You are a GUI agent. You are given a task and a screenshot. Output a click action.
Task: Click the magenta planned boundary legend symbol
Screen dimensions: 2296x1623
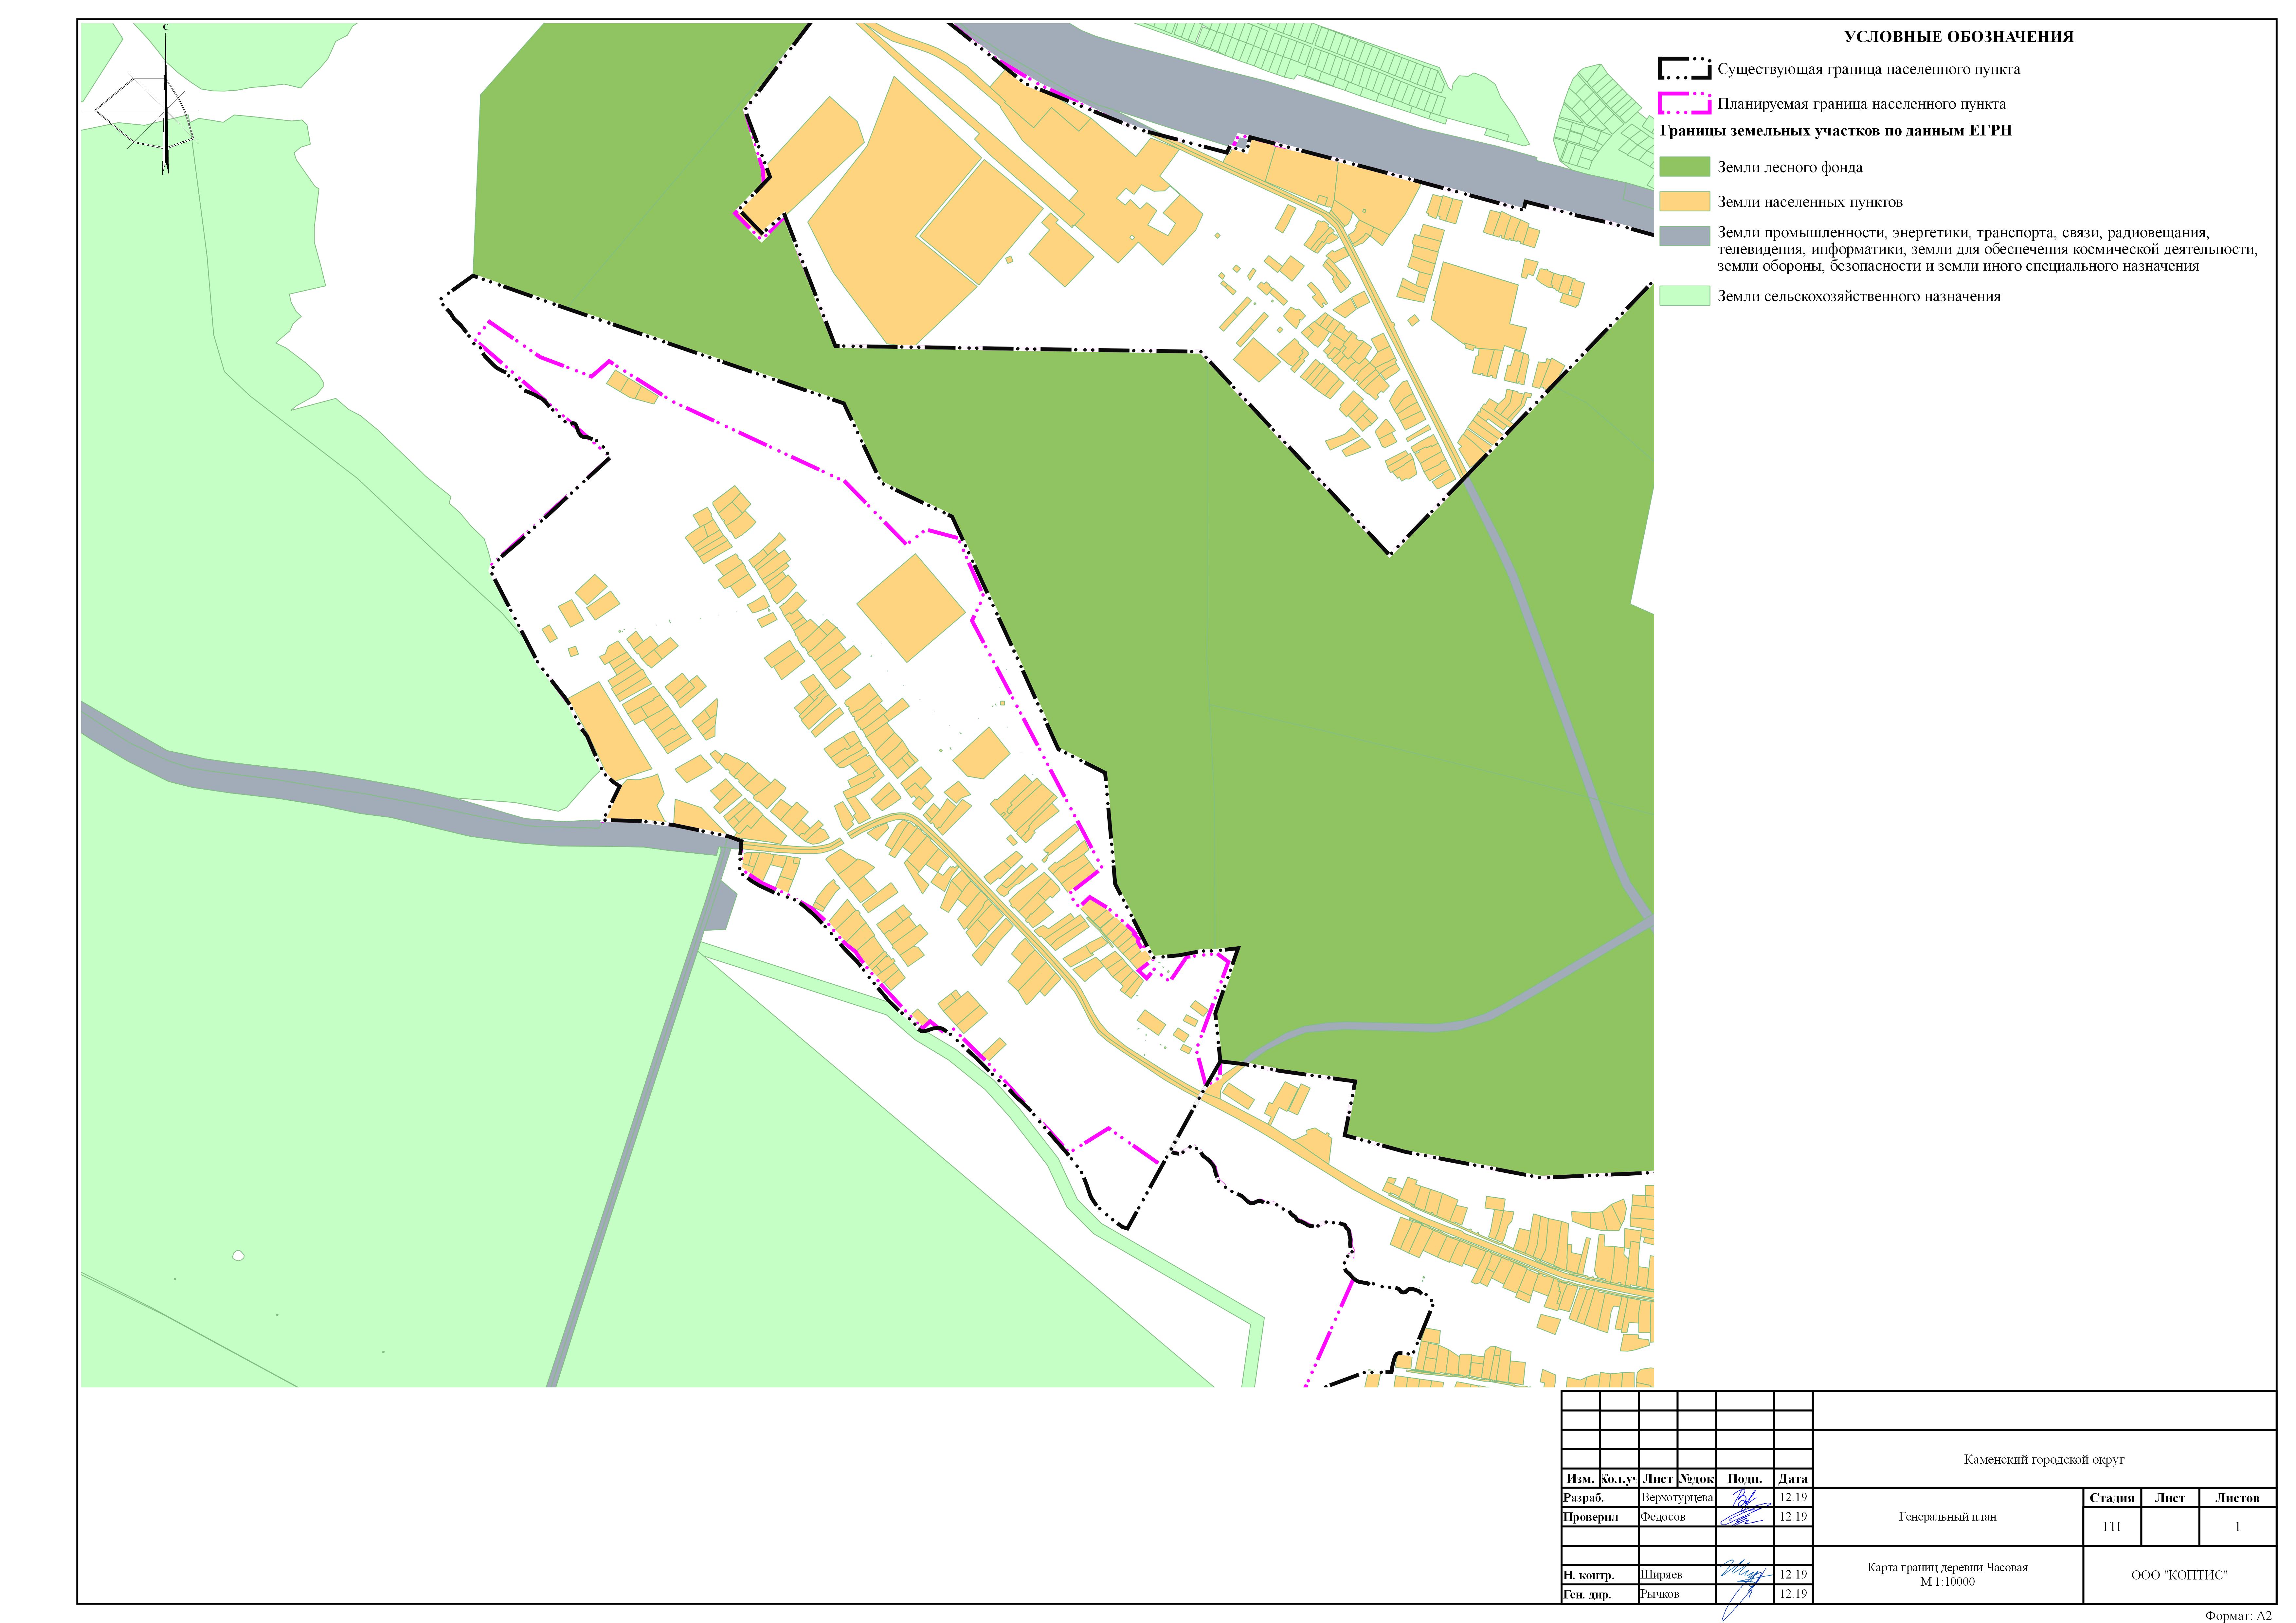tap(1685, 103)
